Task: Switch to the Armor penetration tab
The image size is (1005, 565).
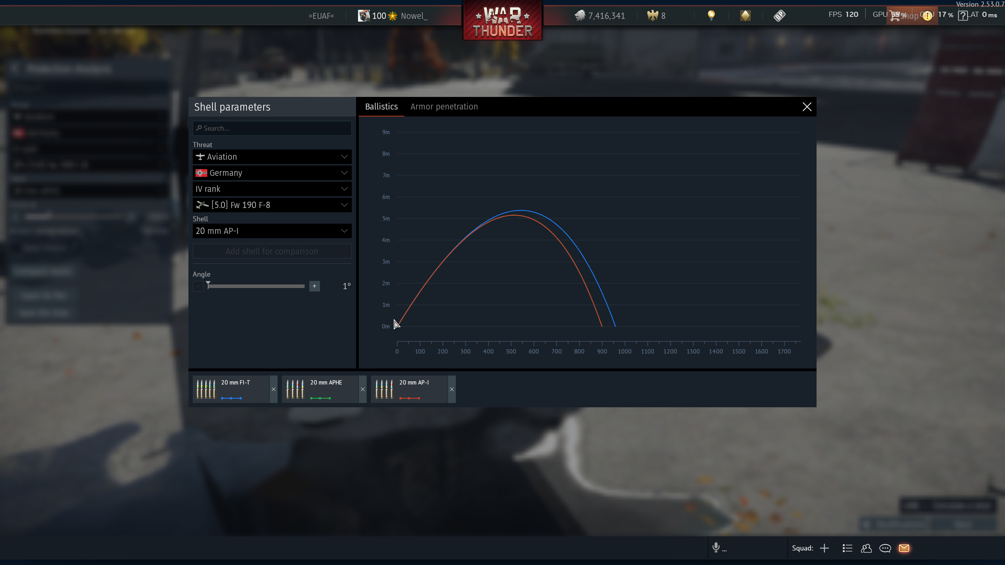Action: click(x=444, y=107)
